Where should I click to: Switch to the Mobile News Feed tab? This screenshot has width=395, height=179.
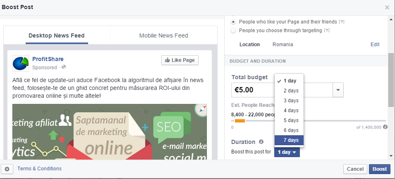(x=163, y=35)
